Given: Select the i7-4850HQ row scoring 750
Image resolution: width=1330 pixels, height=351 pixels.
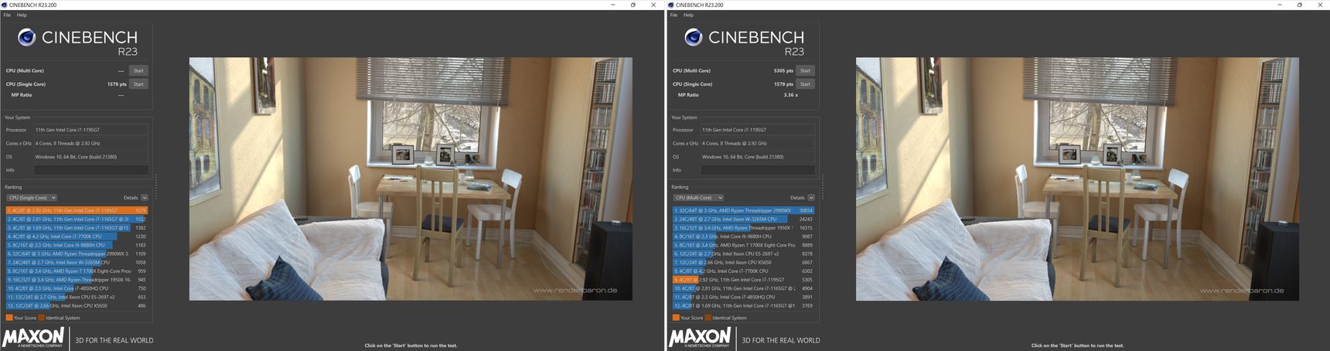Looking at the screenshot, I should coord(77,288).
